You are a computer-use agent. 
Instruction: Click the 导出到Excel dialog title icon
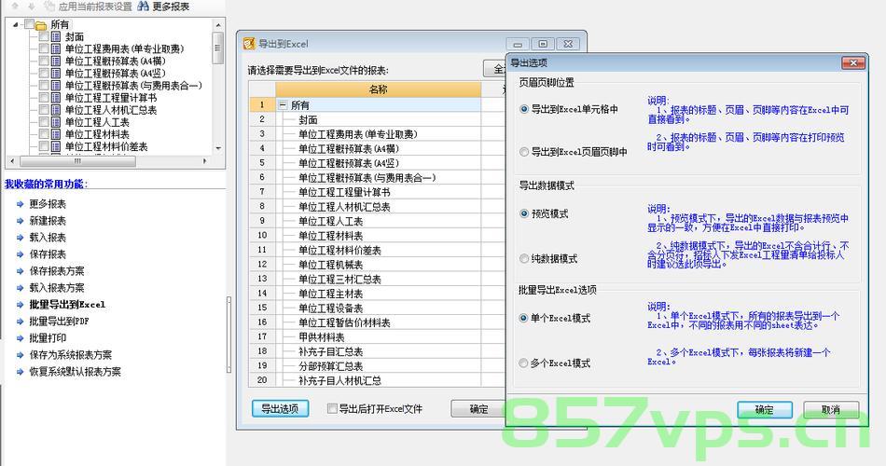pyautogui.click(x=249, y=44)
